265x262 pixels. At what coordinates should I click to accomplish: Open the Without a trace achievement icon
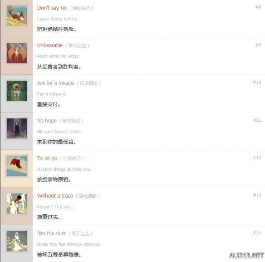point(17,203)
